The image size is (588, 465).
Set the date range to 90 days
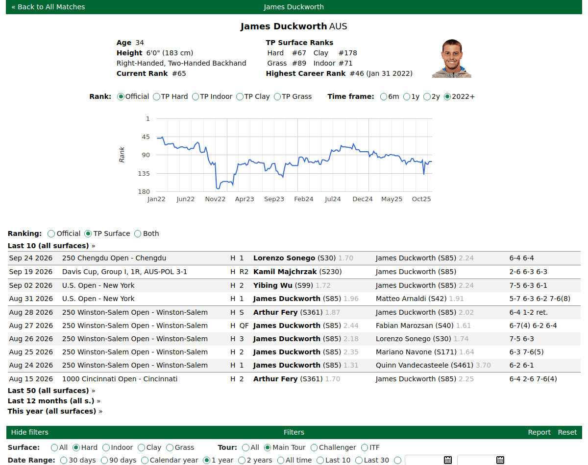(x=104, y=460)
